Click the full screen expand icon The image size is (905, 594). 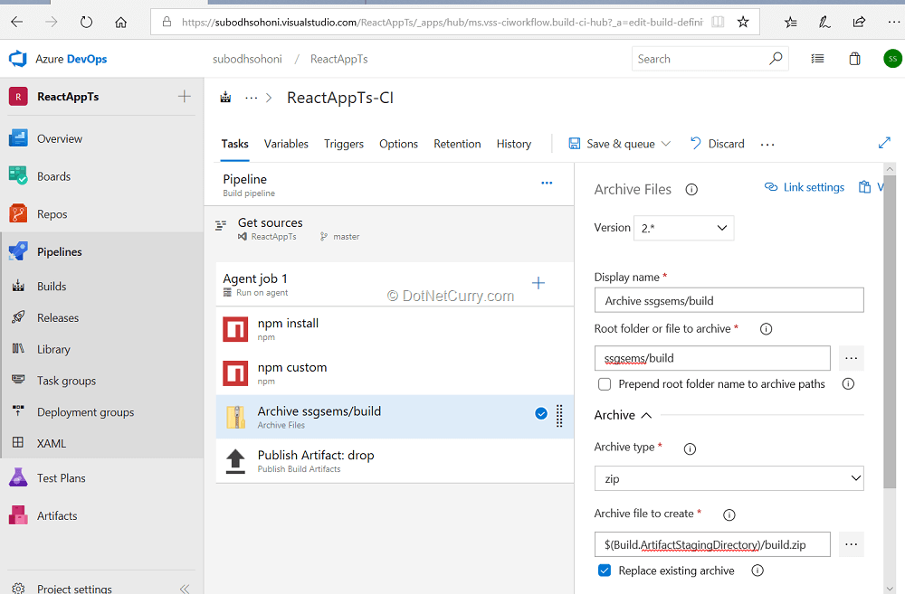click(x=884, y=143)
